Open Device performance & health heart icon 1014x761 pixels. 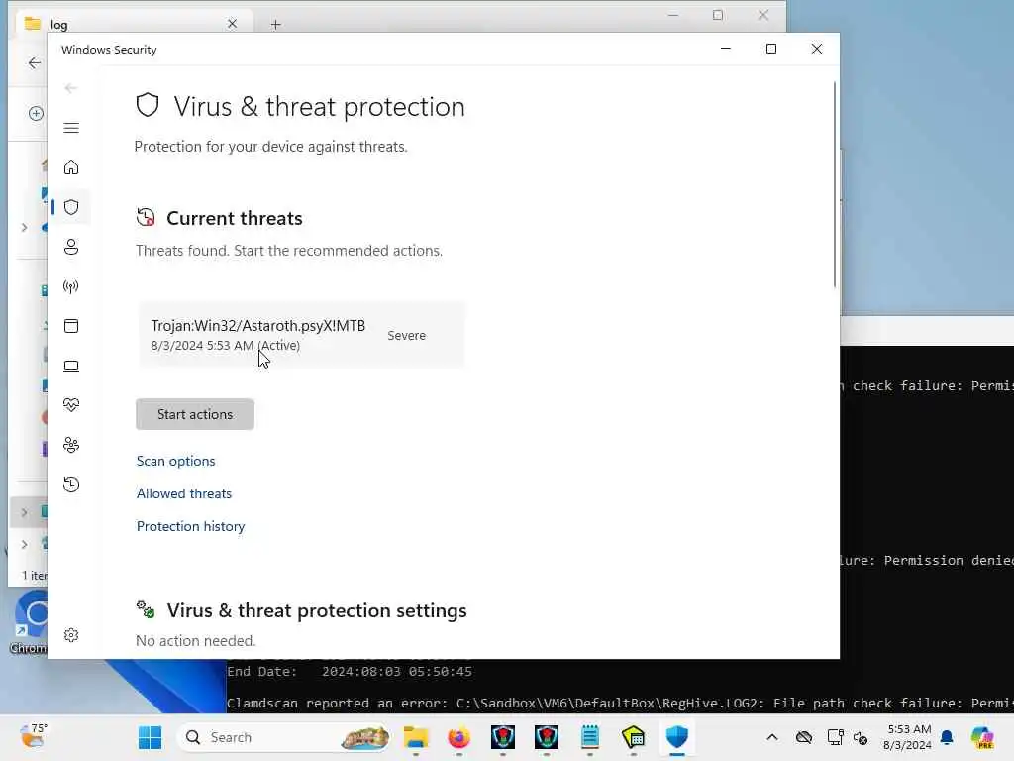point(71,405)
